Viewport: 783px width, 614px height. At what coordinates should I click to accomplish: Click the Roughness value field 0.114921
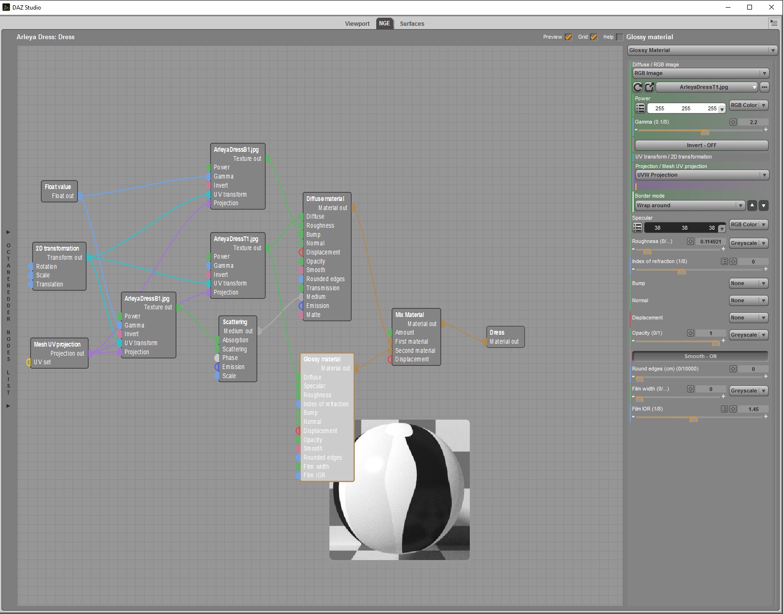[x=710, y=242]
